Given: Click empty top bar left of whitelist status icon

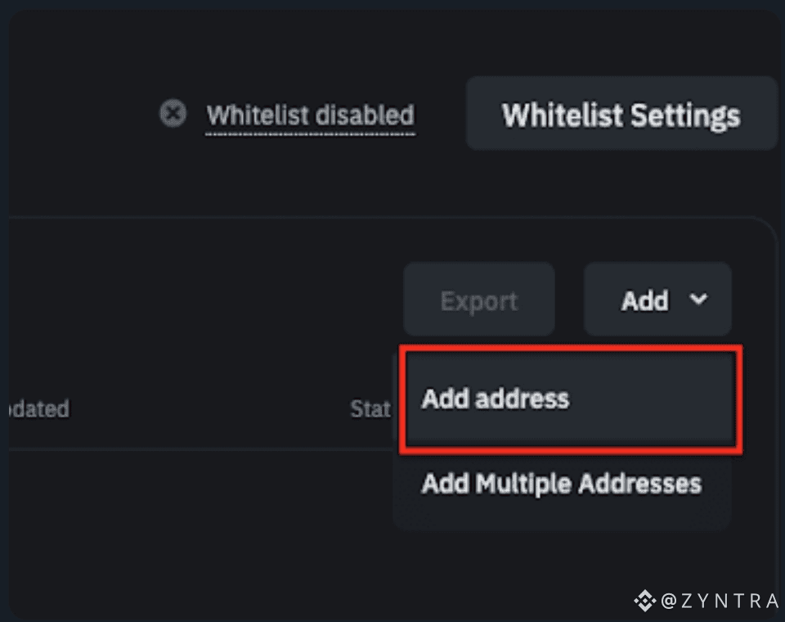Looking at the screenshot, I should coord(82,113).
